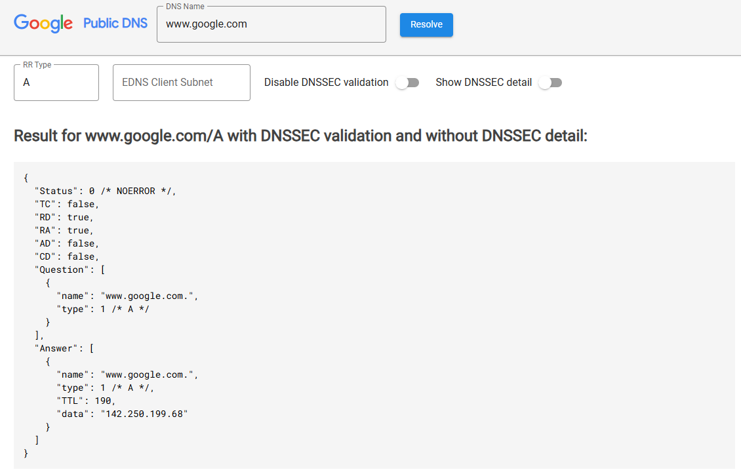Click the DNS Name input field
The height and width of the screenshot is (476, 741).
pos(271,24)
